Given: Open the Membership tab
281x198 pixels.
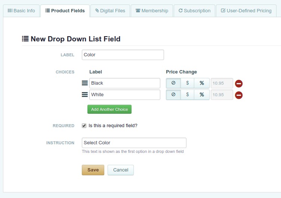Looking at the screenshot, I should point(152,11).
